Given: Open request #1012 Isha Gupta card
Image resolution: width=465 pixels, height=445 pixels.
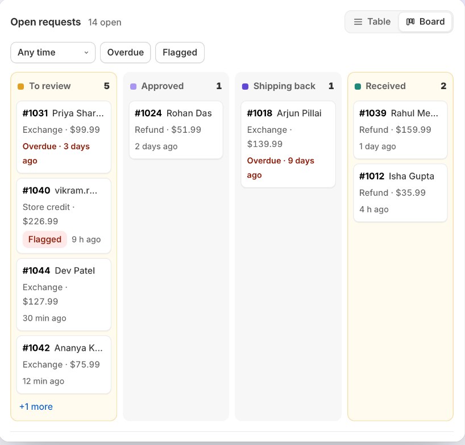Looking at the screenshot, I should (400, 193).
